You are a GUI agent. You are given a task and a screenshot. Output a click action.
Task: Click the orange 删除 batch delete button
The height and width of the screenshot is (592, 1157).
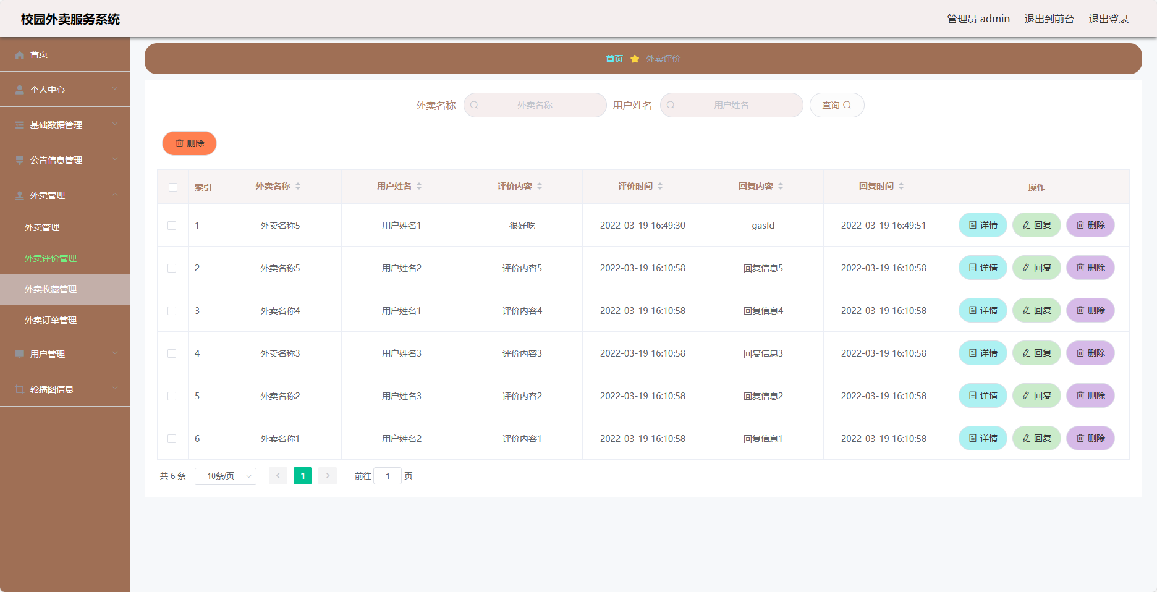pos(189,143)
